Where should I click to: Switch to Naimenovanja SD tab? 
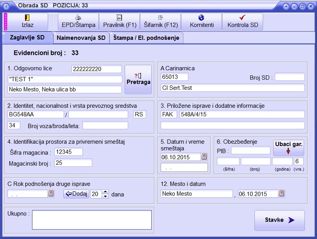(81, 38)
